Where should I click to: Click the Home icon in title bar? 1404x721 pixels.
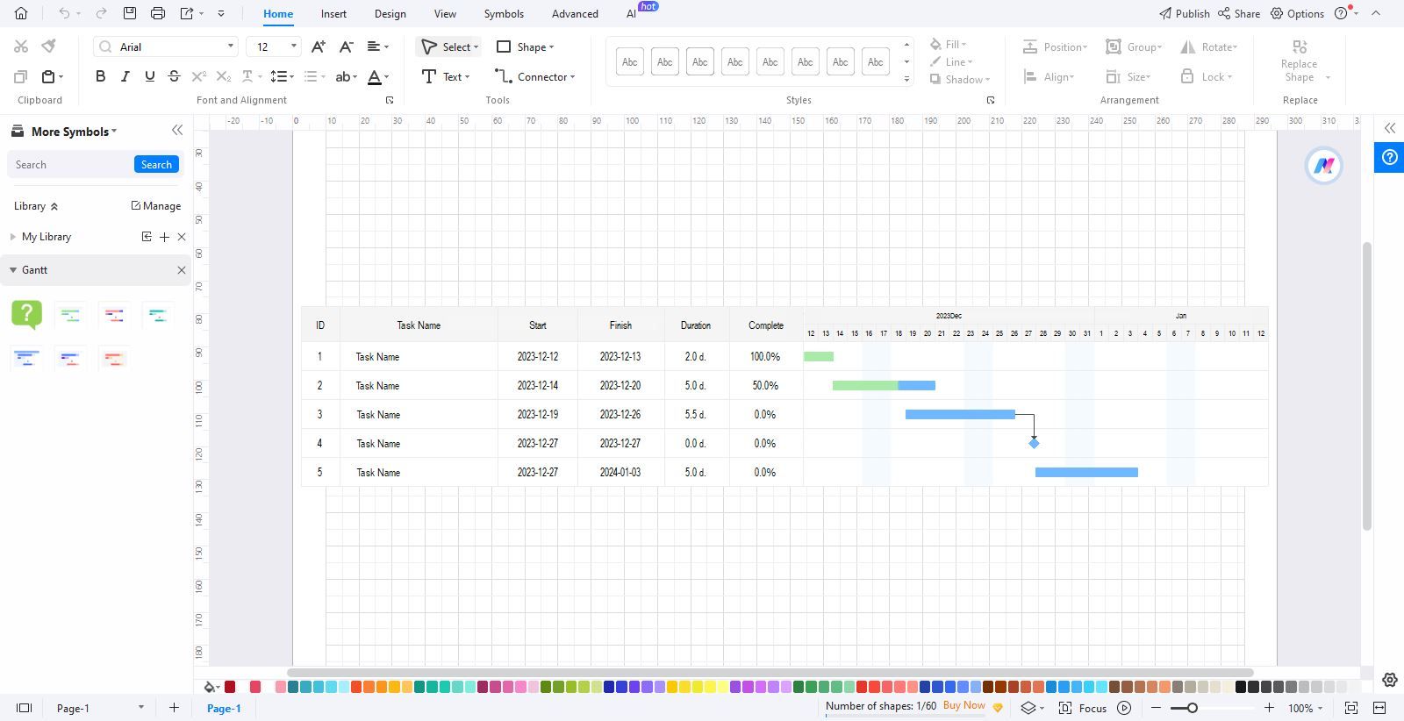pyautogui.click(x=21, y=13)
